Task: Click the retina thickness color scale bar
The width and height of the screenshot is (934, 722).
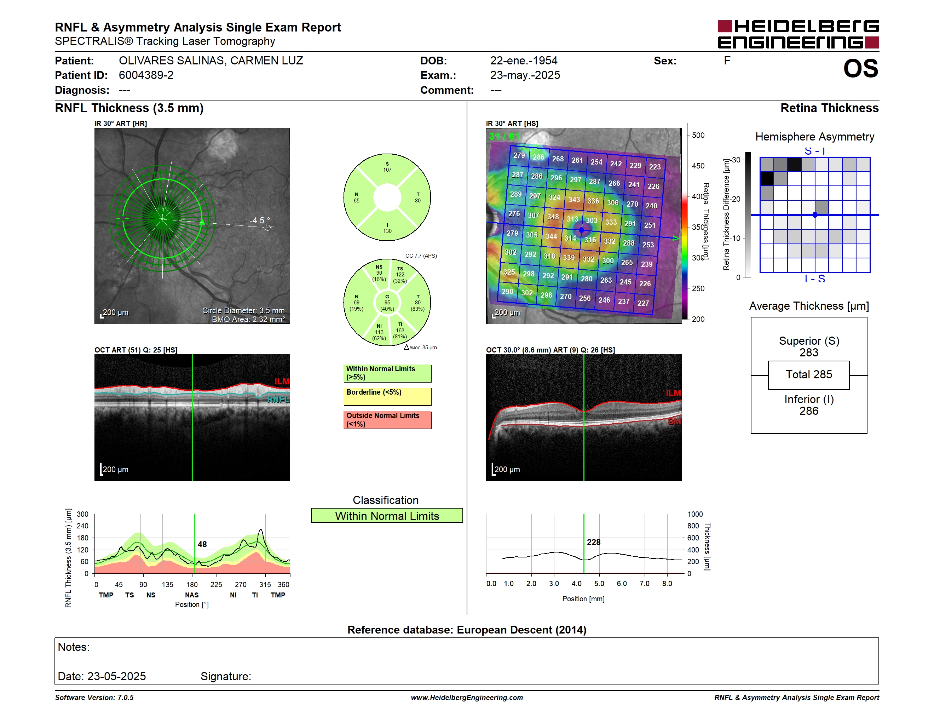Action: tap(684, 221)
